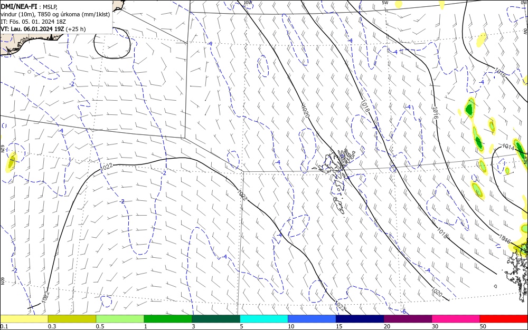The width and height of the screenshot is (528, 330).
Task: Click the '15' legend scale value
Action: 339,326
